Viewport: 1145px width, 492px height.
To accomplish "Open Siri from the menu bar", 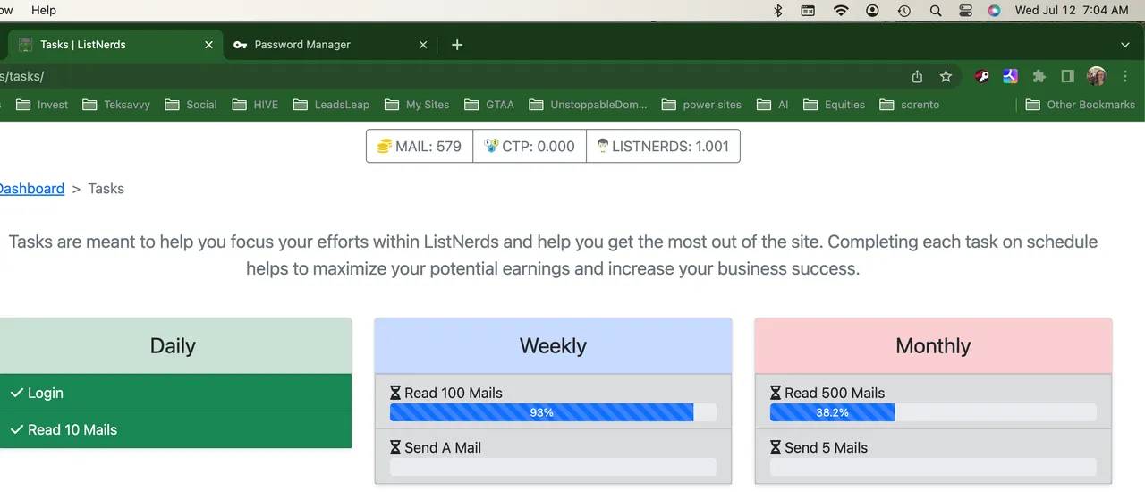I will 995,11.
